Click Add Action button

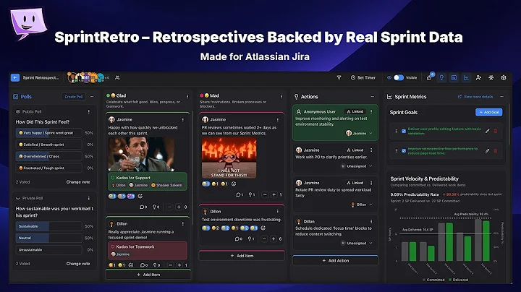click(x=335, y=261)
